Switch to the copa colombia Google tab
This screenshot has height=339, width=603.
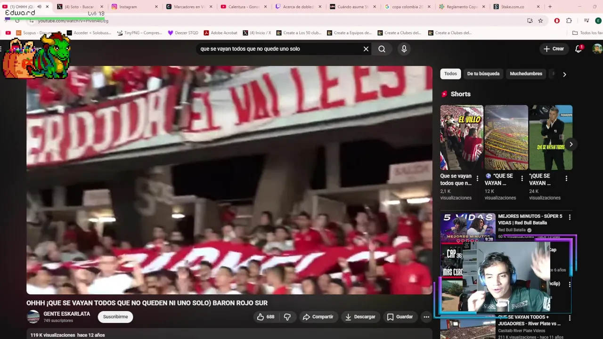point(407,7)
